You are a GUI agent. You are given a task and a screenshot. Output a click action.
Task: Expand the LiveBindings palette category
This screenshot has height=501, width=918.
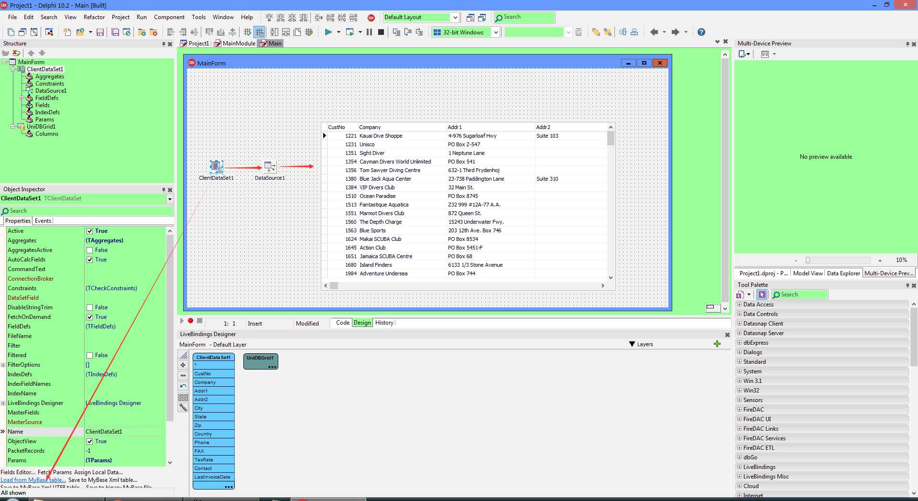(739, 467)
